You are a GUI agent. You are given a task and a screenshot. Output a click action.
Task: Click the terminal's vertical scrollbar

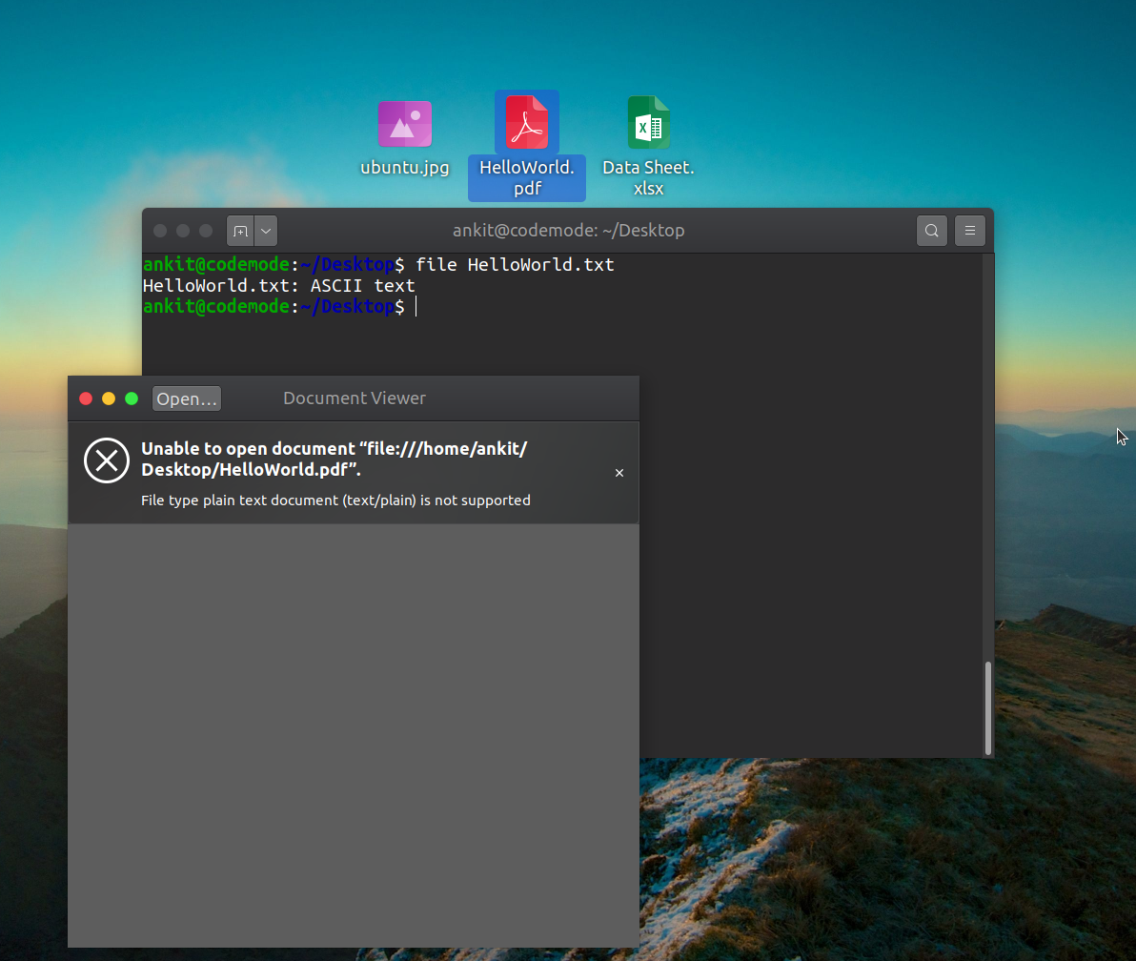(987, 705)
